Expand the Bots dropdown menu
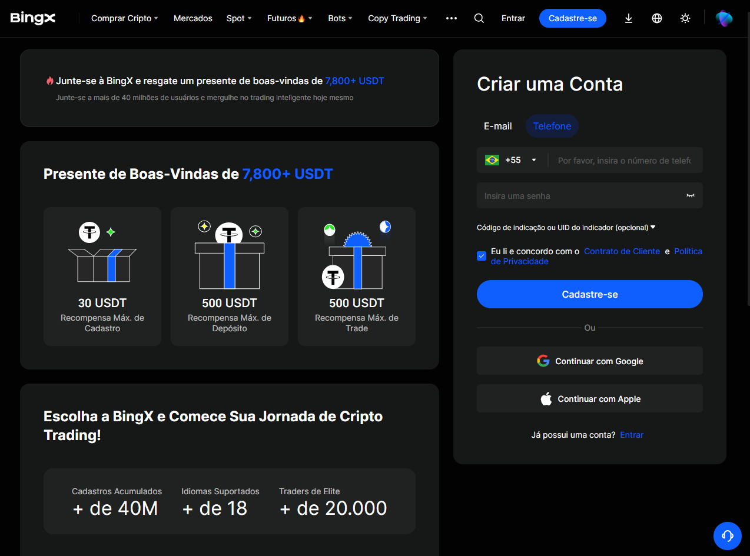This screenshot has width=750, height=556. pos(340,18)
